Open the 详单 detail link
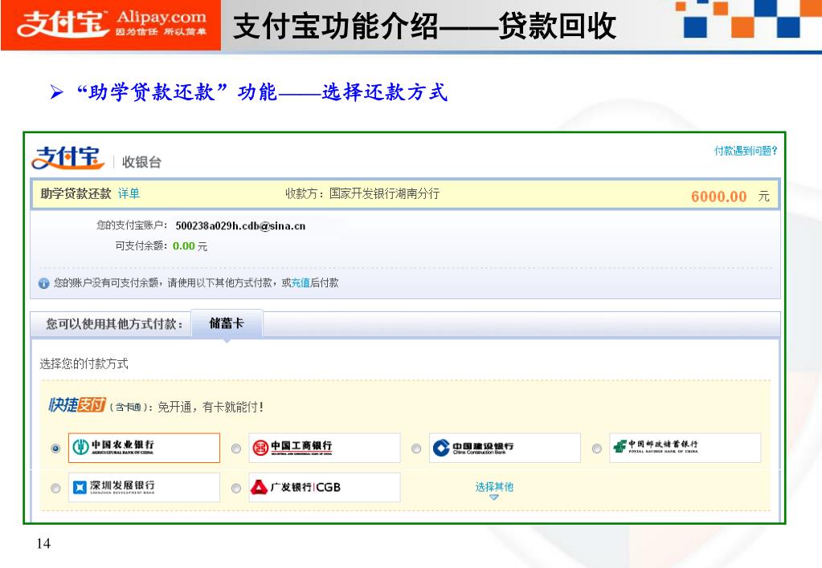822x568 pixels. (x=129, y=193)
